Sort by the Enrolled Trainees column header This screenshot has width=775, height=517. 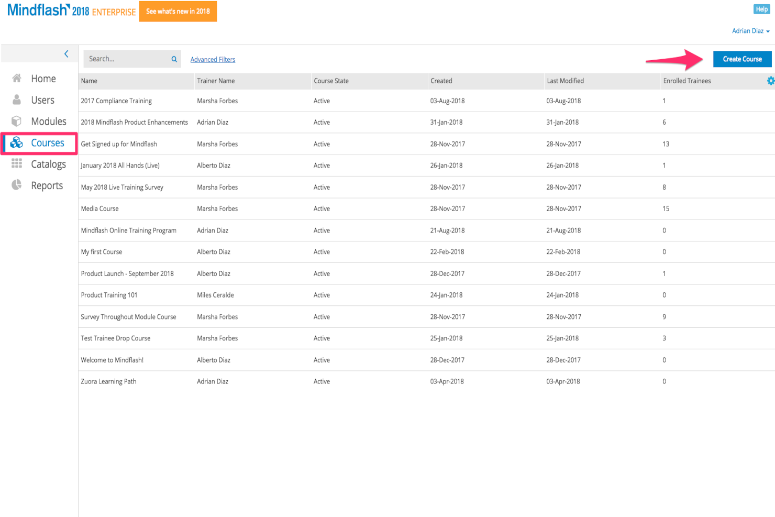coord(687,81)
